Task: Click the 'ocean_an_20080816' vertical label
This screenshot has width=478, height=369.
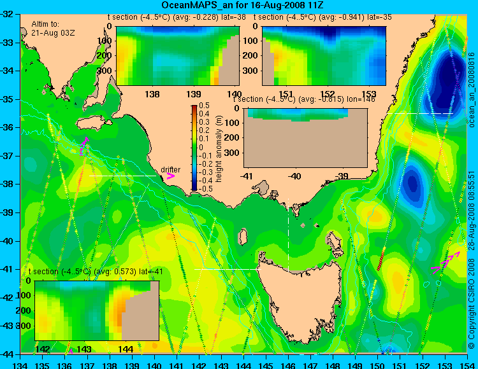Action: point(472,90)
